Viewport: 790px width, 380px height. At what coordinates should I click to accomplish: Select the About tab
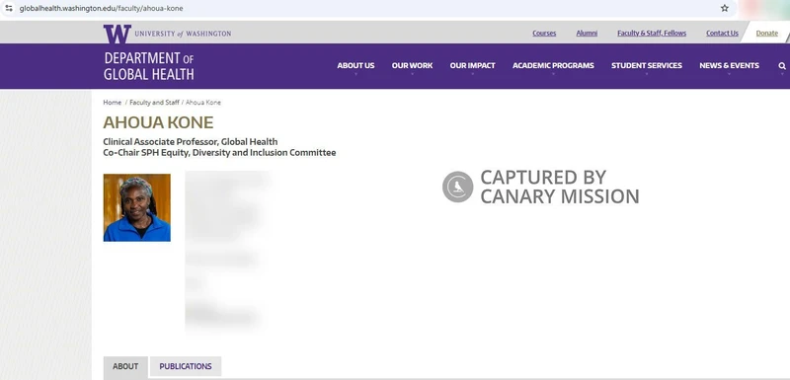125,366
